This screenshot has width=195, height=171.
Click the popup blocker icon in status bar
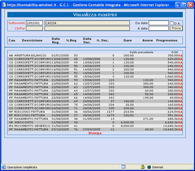click(123, 167)
